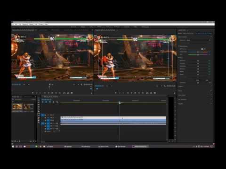Open Program monitor button editor plus
Viewport: 226px width, 169px height.
coord(174,93)
